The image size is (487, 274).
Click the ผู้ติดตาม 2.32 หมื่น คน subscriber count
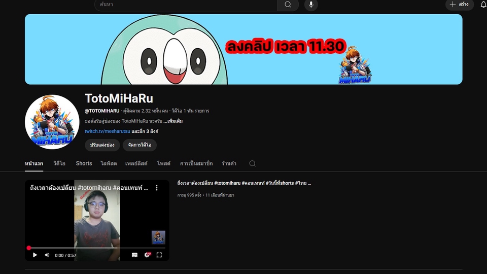(146, 111)
